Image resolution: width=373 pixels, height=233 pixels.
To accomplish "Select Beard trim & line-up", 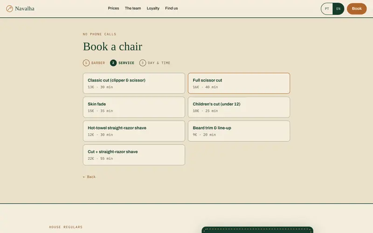I will coord(239,131).
